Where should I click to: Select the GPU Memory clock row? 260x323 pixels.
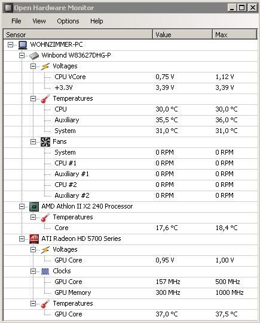click(130, 292)
